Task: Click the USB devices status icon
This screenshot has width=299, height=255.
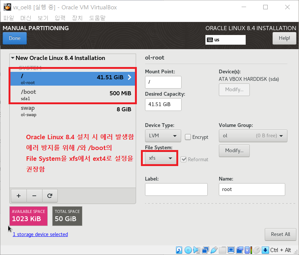Action: 214,250
